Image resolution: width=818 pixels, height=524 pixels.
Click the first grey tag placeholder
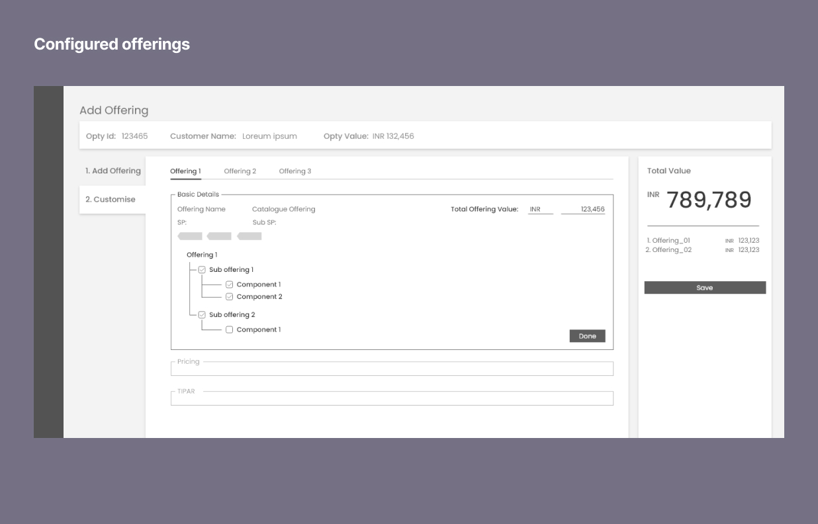click(x=190, y=236)
